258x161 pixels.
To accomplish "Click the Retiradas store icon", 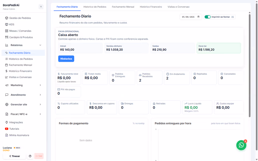I will coord(154,104).
